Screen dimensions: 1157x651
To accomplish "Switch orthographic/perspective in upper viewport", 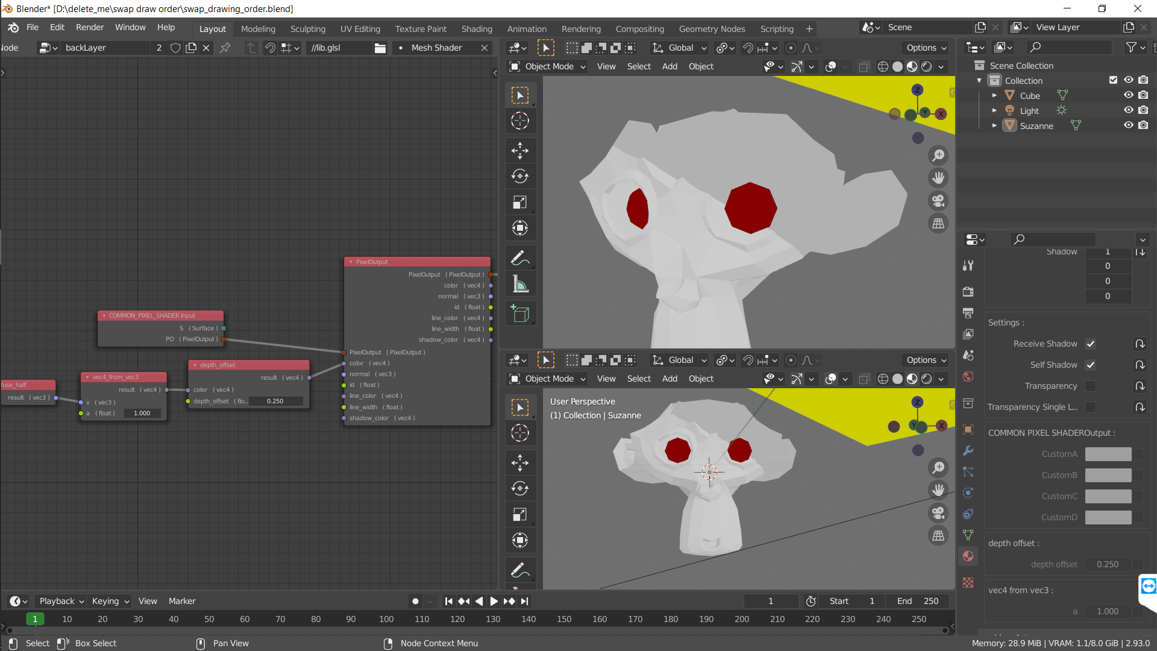I will point(938,224).
